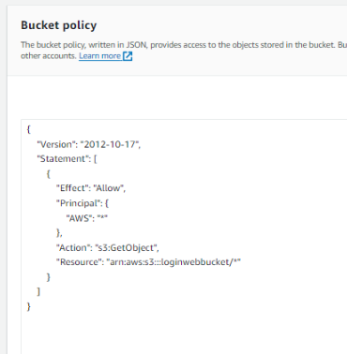Click the "Version": "2012-10-17" line
This screenshot has width=347, height=354.
tap(89, 144)
